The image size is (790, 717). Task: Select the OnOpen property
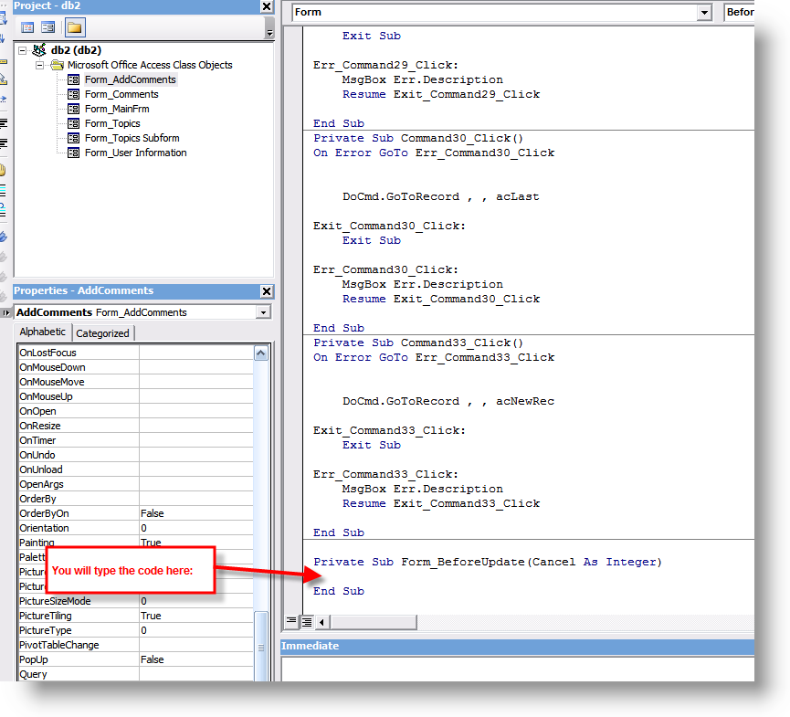pyautogui.click(x=37, y=411)
